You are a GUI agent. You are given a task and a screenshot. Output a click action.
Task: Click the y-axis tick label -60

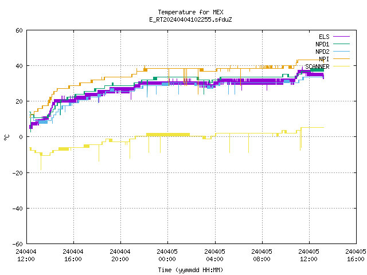click(x=18, y=244)
